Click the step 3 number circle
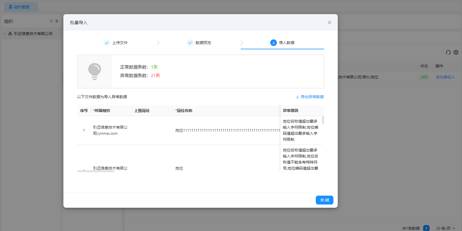Screen dimensions: 462x231 click(273, 43)
